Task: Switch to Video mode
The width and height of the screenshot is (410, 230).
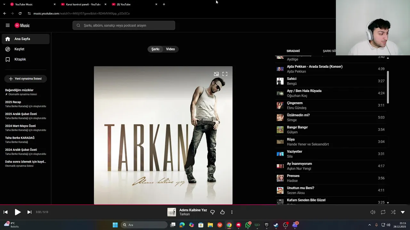Action: pyautogui.click(x=170, y=49)
